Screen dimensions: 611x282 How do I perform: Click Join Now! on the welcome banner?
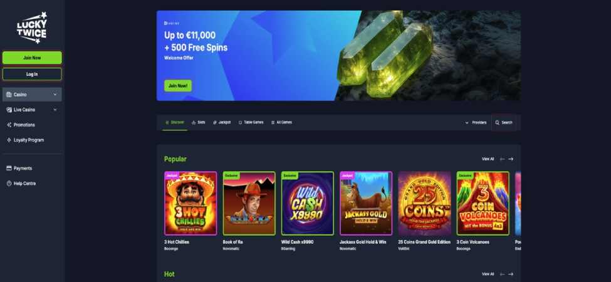pos(178,86)
